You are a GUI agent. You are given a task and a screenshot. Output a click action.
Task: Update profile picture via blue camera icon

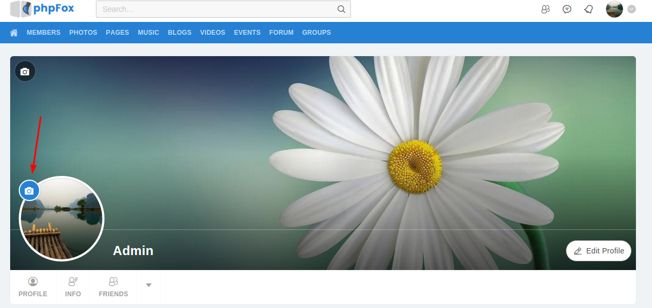click(29, 191)
